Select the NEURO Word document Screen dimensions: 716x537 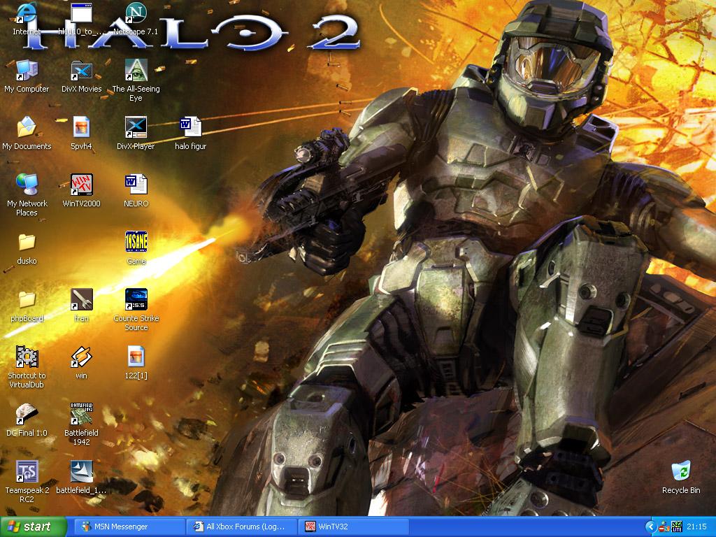[x=136, y=185]
